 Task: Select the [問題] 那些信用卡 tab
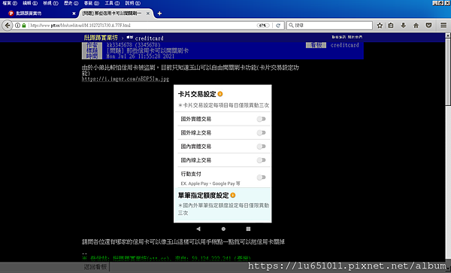pyautogui.click(x=115, y=14)
